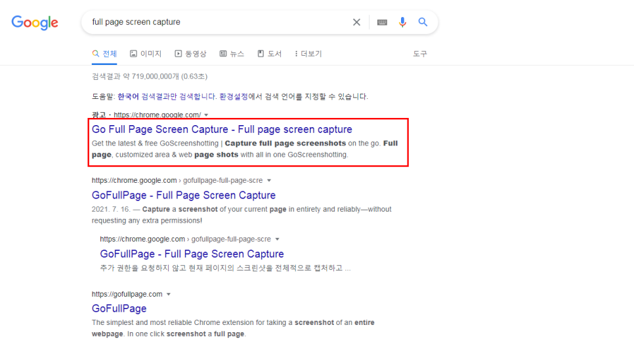Screen dimensions: 634x361
Task: Open the 환경설정 link
Action: (x=233, y=96)
